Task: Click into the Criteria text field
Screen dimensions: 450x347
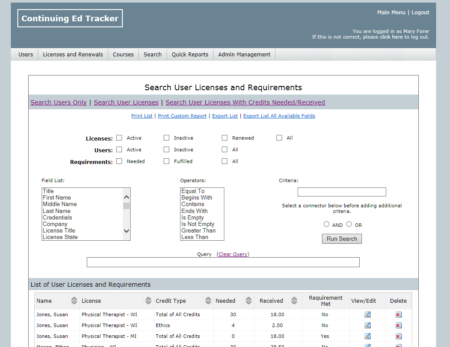Action: [342, 192]
